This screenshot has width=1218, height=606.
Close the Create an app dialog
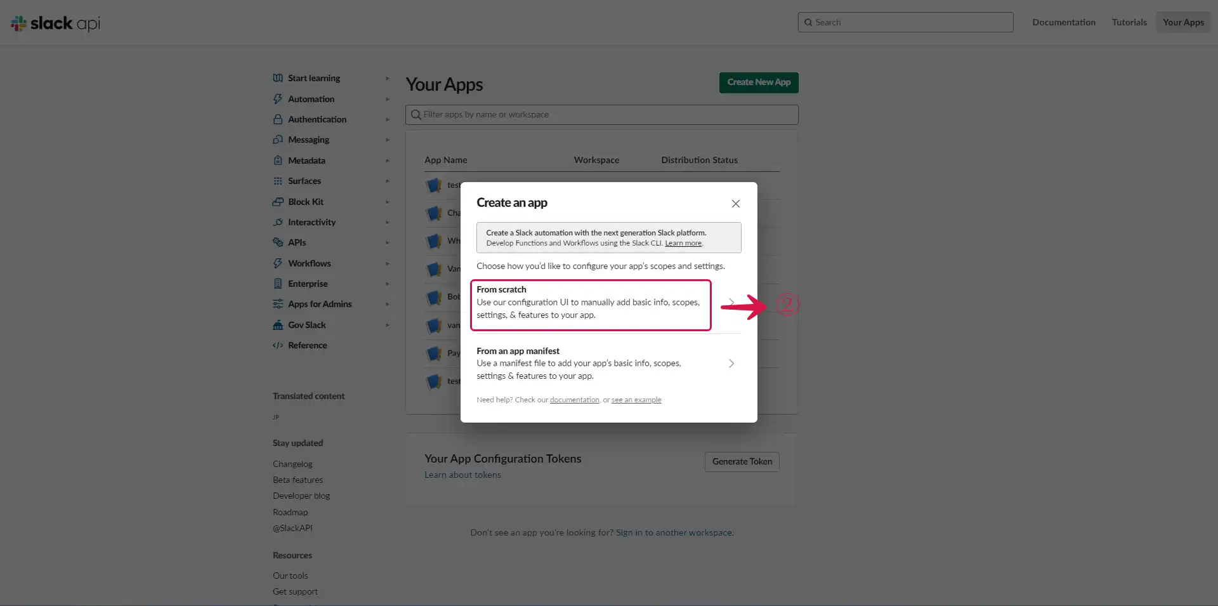click(735, 204)
